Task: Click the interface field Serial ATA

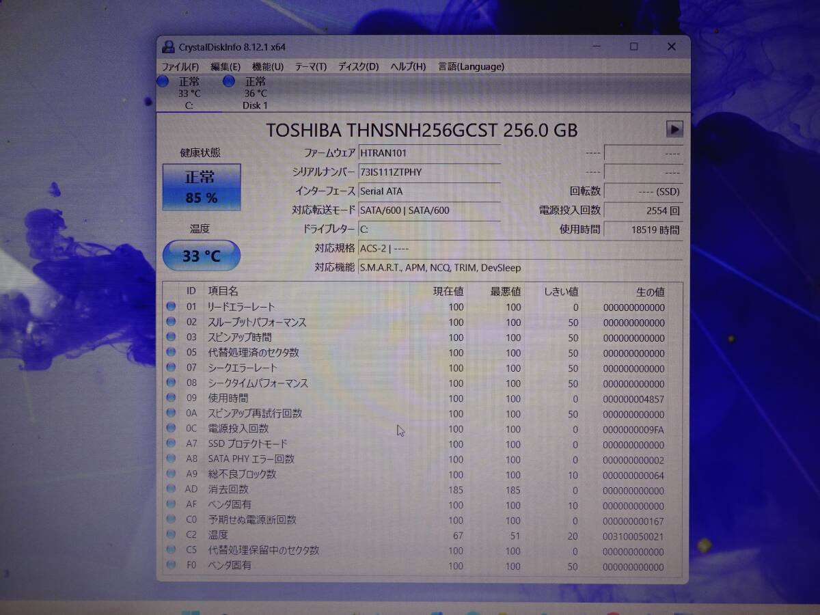Action: [430, 191]
